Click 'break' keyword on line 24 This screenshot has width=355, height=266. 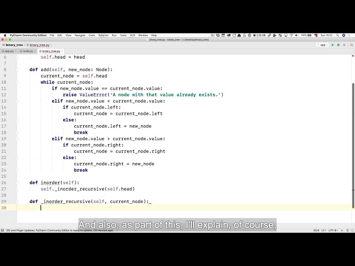coord(81,170)
